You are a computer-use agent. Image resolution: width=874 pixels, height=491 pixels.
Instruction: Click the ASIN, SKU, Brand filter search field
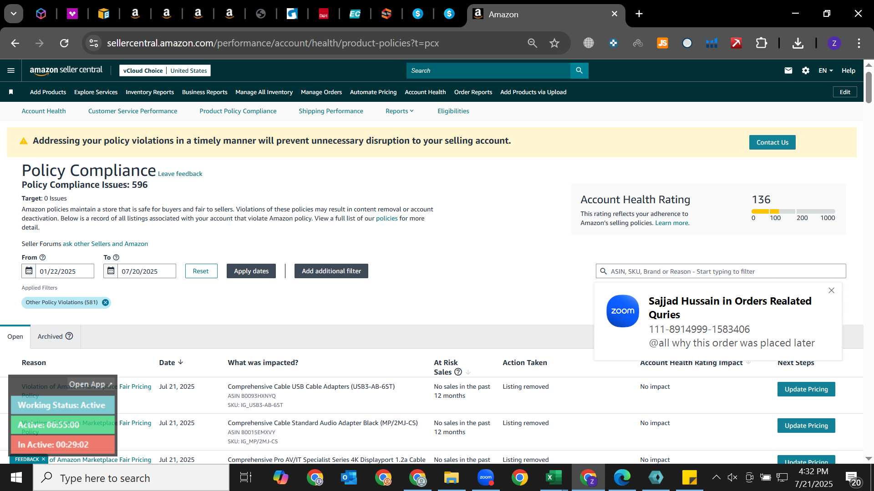(721, 271)
